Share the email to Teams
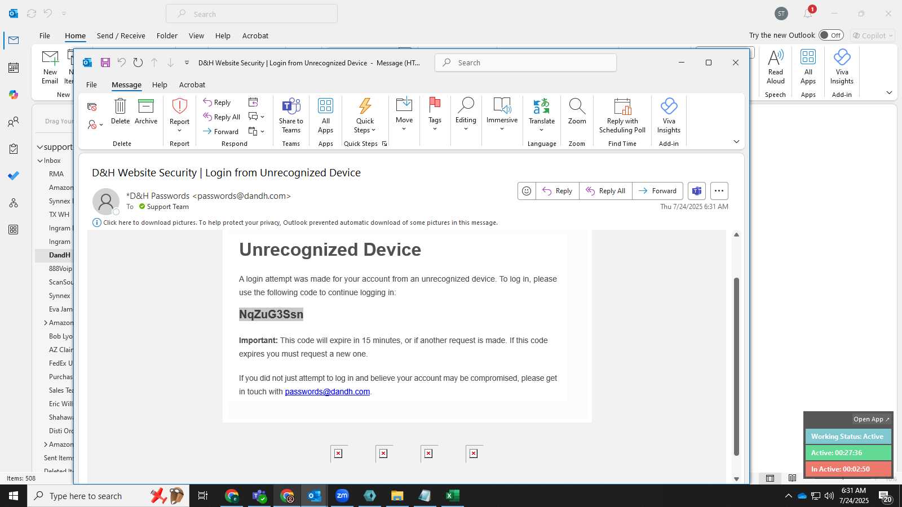This screenshot has height=507, width=902. coord(291,115)
